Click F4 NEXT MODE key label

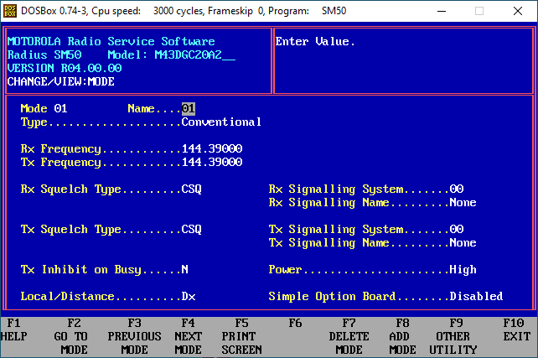(188, 336)
